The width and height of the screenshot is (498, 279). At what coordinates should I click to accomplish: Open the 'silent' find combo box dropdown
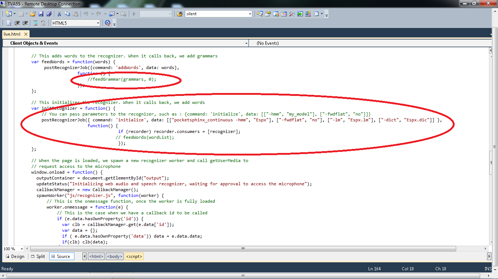(250, 14)
